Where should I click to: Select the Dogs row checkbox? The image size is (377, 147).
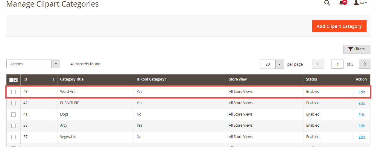(13, 114)
